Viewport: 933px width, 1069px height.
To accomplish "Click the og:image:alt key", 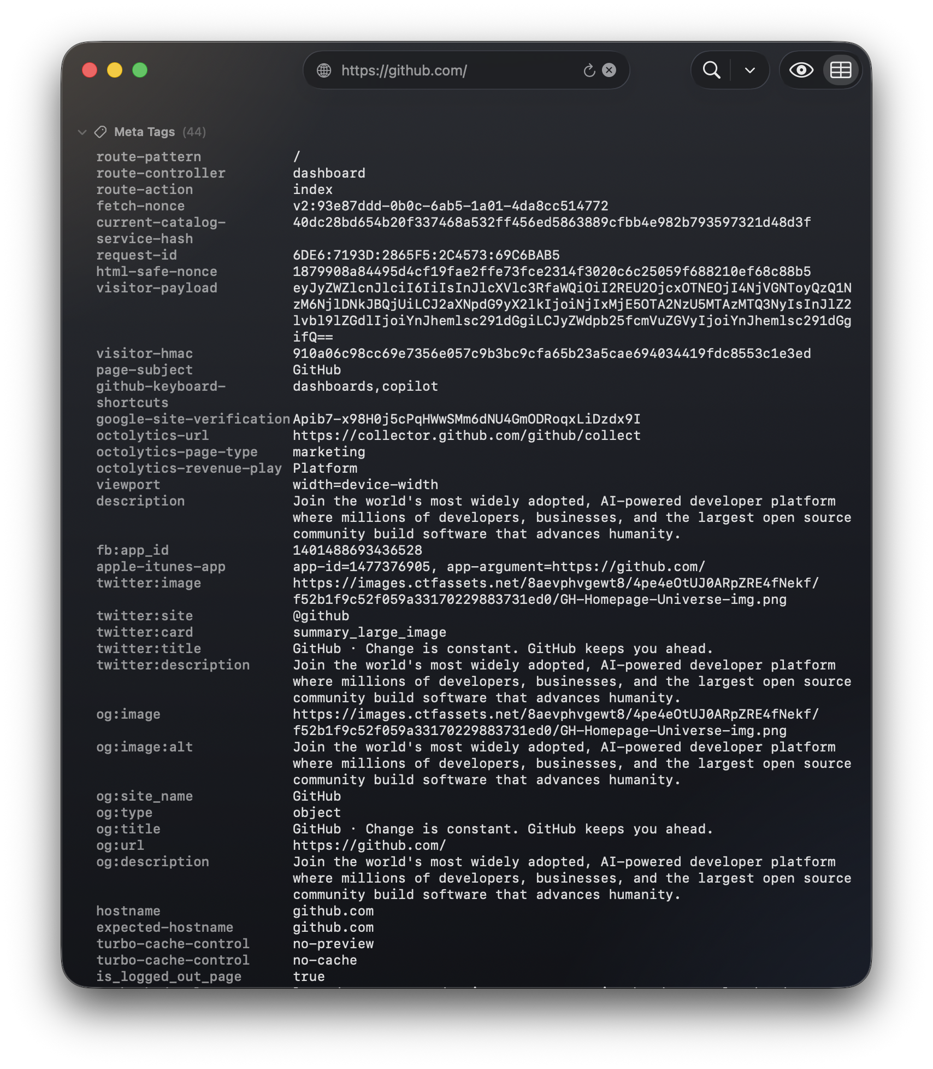I will click(144, 747).
